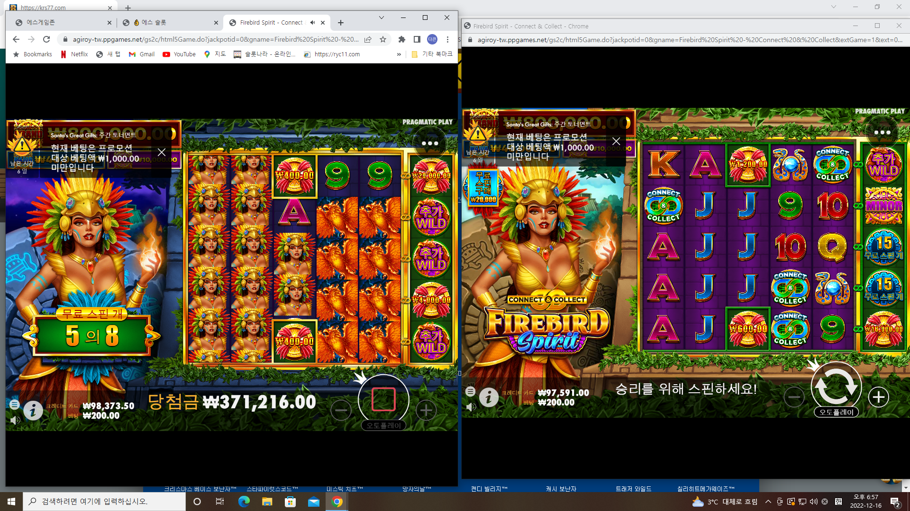
Task: Open the https://ryc11.com bookmark
Action: click(332, 54)
